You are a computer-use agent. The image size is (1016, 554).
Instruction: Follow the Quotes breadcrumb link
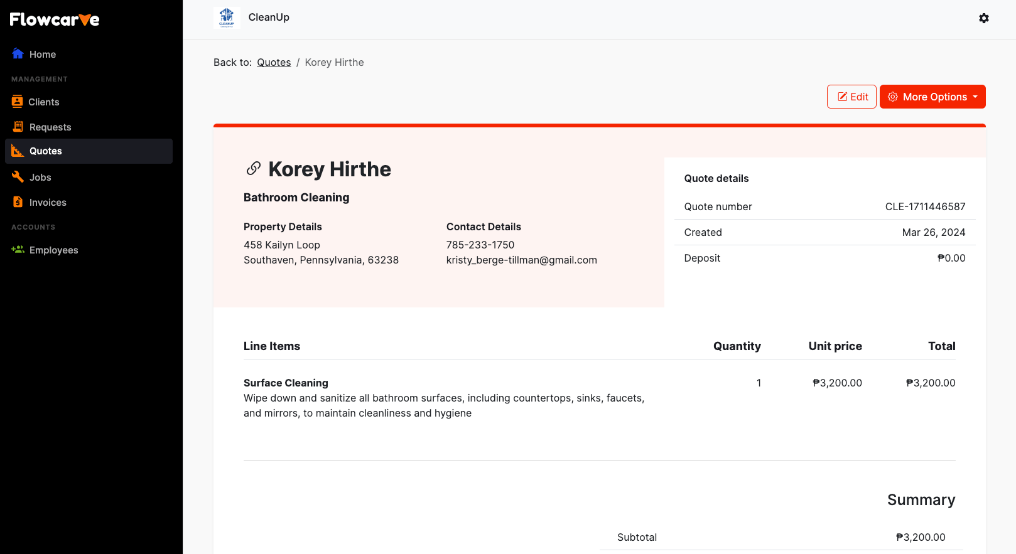[x=274, y=62]
